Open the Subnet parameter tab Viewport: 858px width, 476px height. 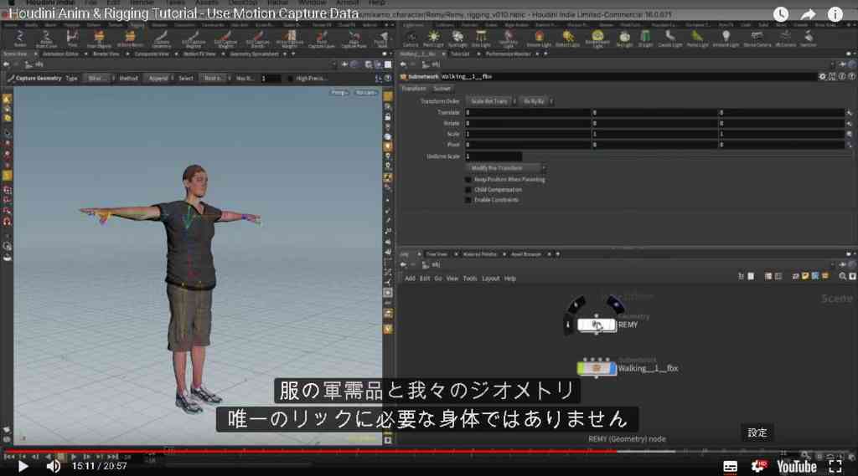tap(442, 89)
